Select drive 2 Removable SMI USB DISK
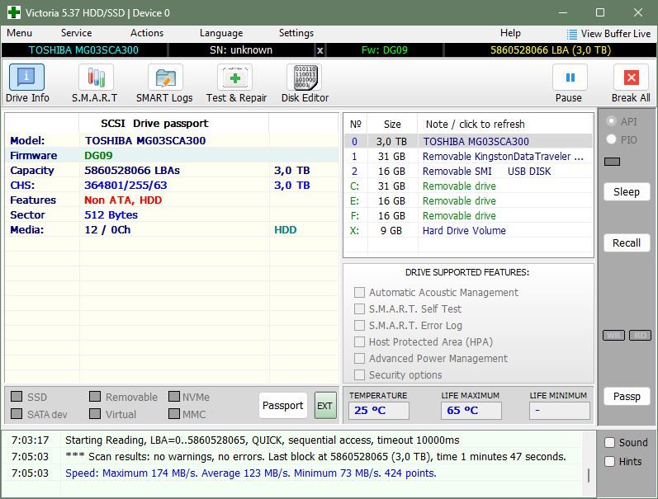The image size is (658, 499). click(x=468, y=171)
